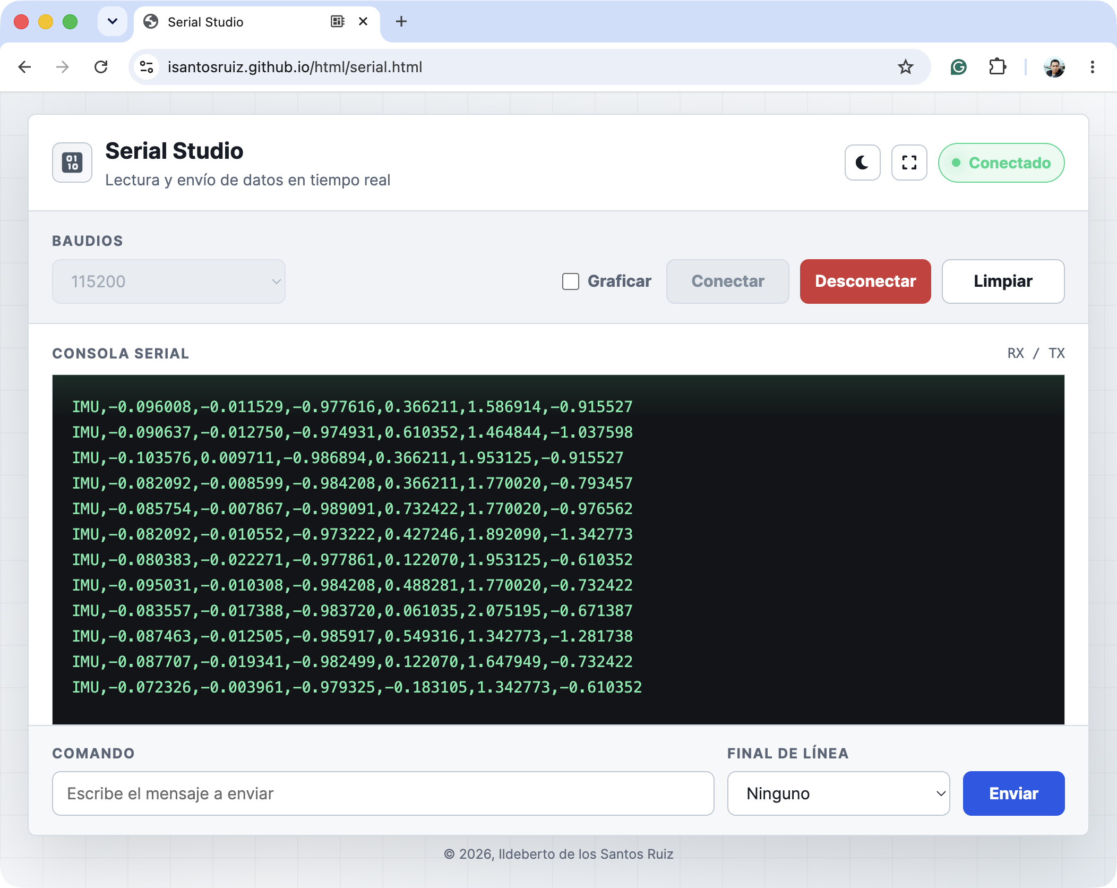Click the copyright footer text

pos(558,854)
